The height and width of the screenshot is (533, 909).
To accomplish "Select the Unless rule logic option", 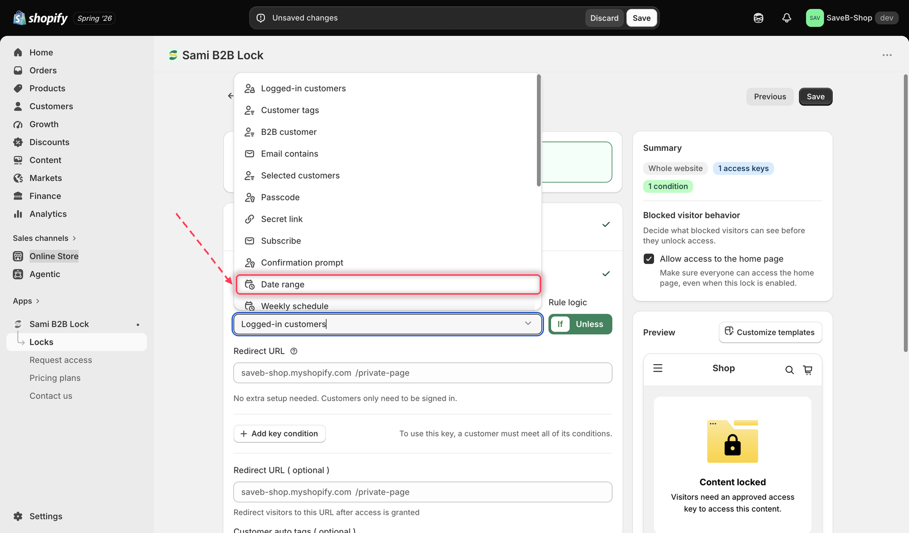I will [589, 324].
